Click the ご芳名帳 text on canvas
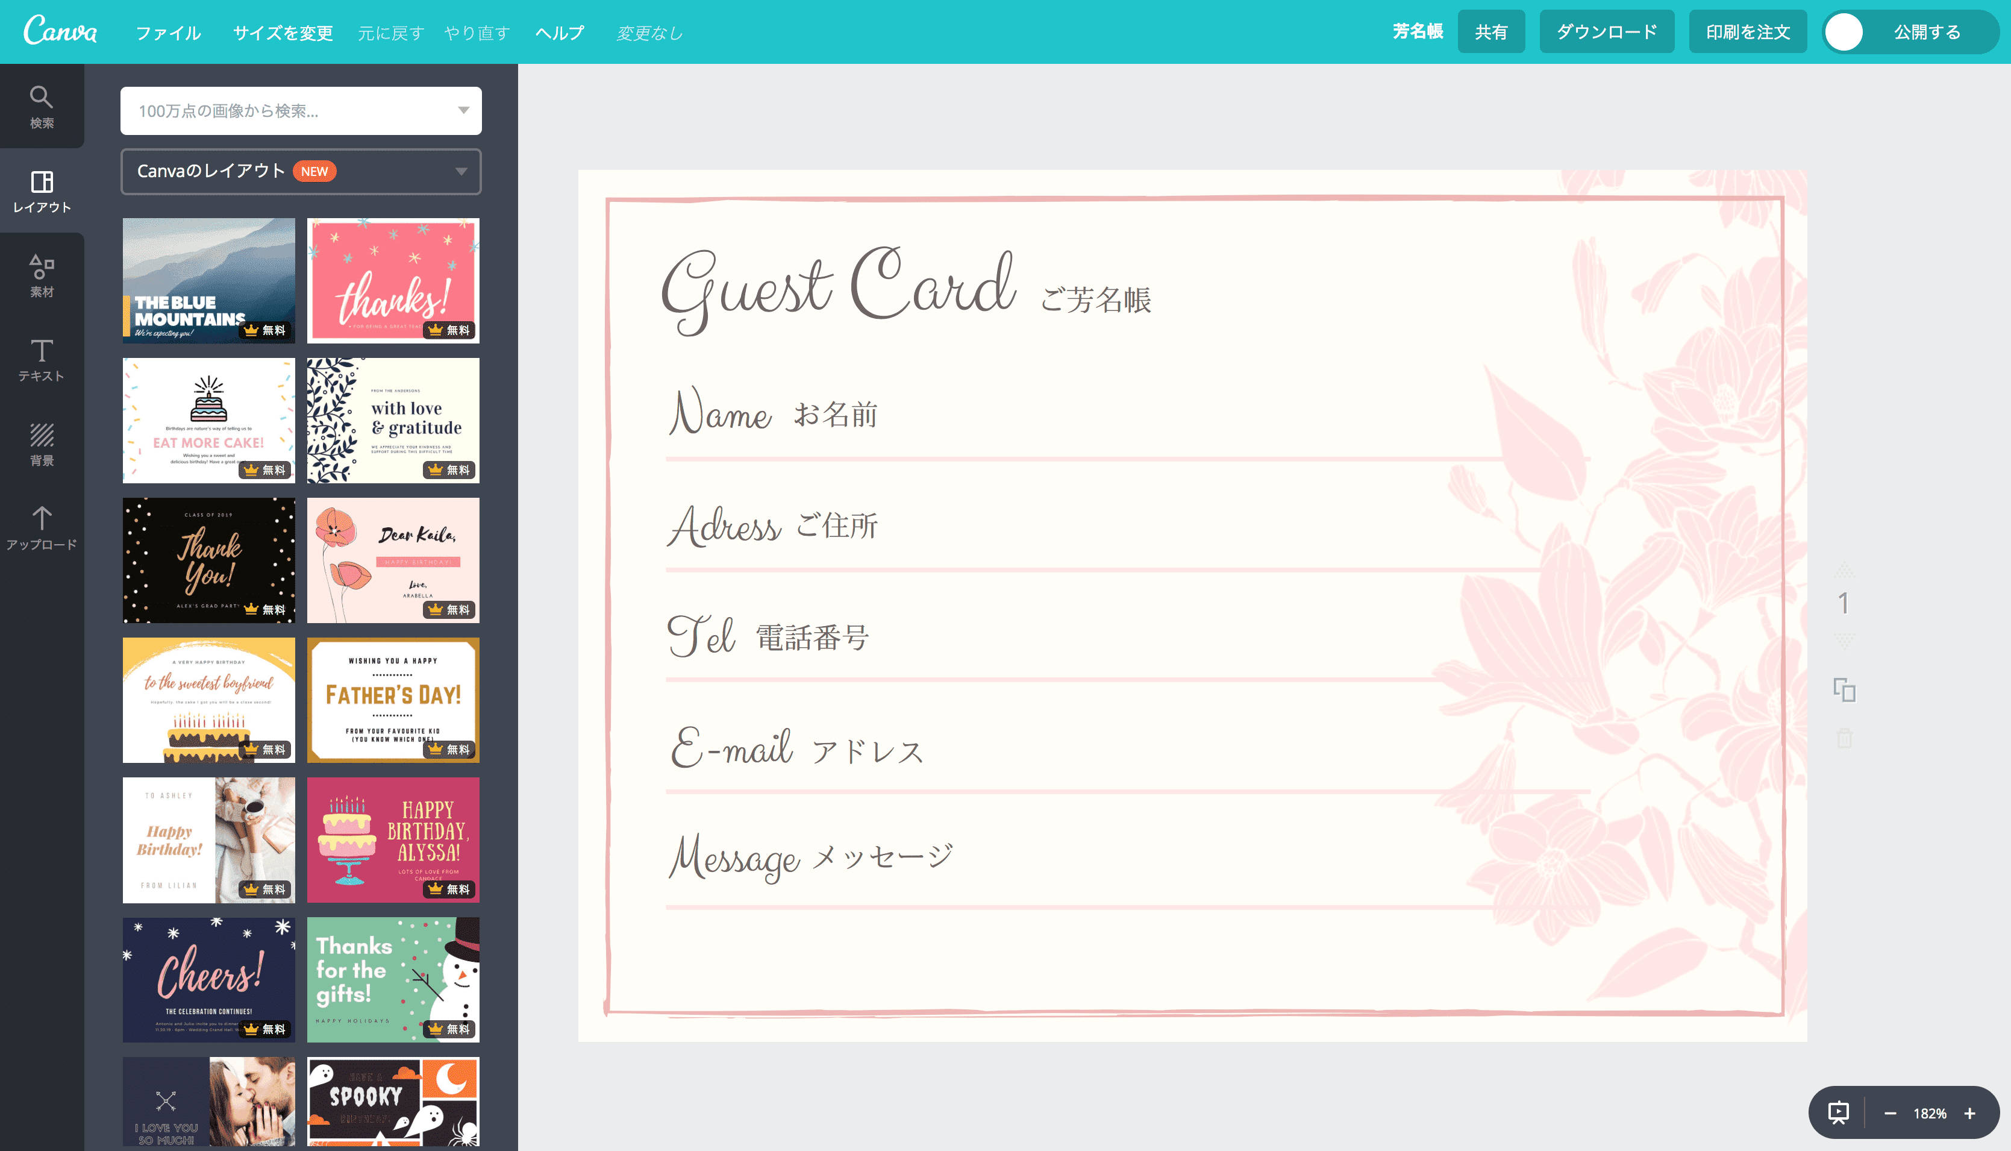Viewport: 2011px width, 1151px height. [x=1096, y=300]
